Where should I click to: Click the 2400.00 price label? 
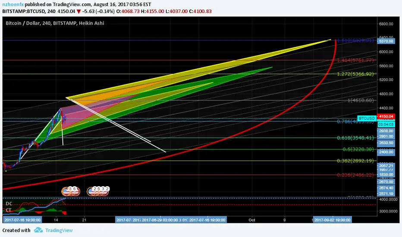(386, 152)
